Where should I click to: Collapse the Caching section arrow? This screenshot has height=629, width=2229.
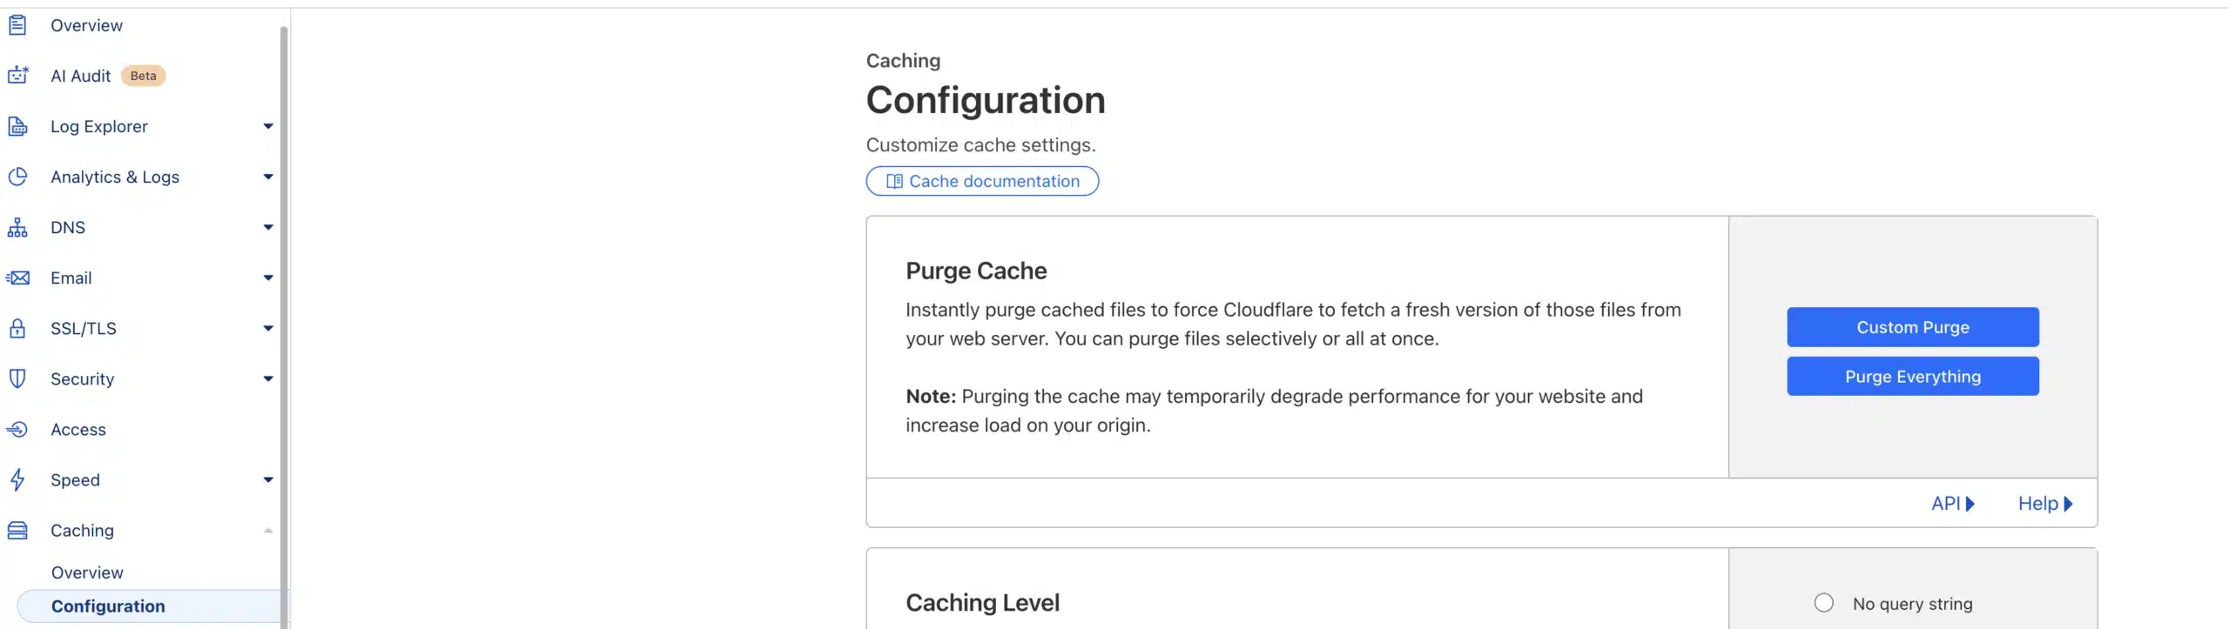[x=268, y=530]
